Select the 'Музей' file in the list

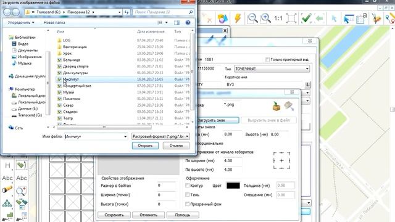point(122,92)
